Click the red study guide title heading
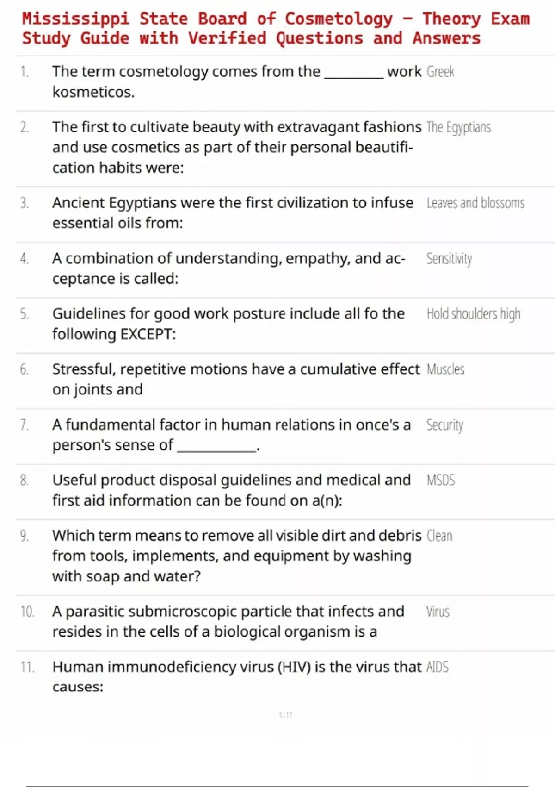 276,28
